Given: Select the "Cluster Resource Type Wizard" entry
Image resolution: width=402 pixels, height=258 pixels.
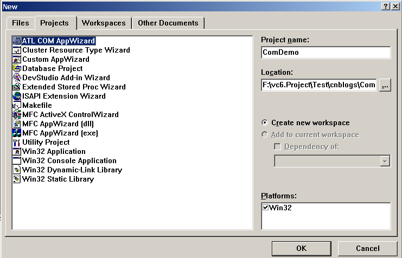Looking at the screenshot, I should point(76,50).
